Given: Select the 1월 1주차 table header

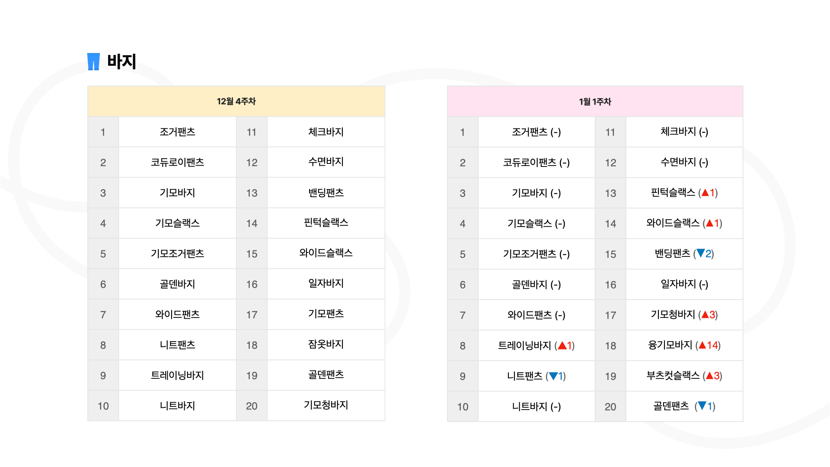Looking at the screenshot, I should coord(595,102).
